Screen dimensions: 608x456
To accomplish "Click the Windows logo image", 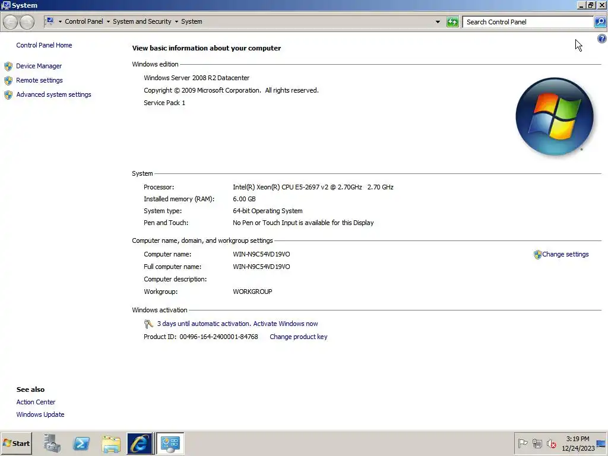I will click(x=555, y=116).
